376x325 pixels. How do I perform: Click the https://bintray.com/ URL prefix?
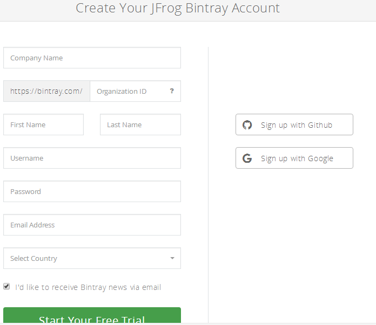pyautogui.click(x=46, y=91)
